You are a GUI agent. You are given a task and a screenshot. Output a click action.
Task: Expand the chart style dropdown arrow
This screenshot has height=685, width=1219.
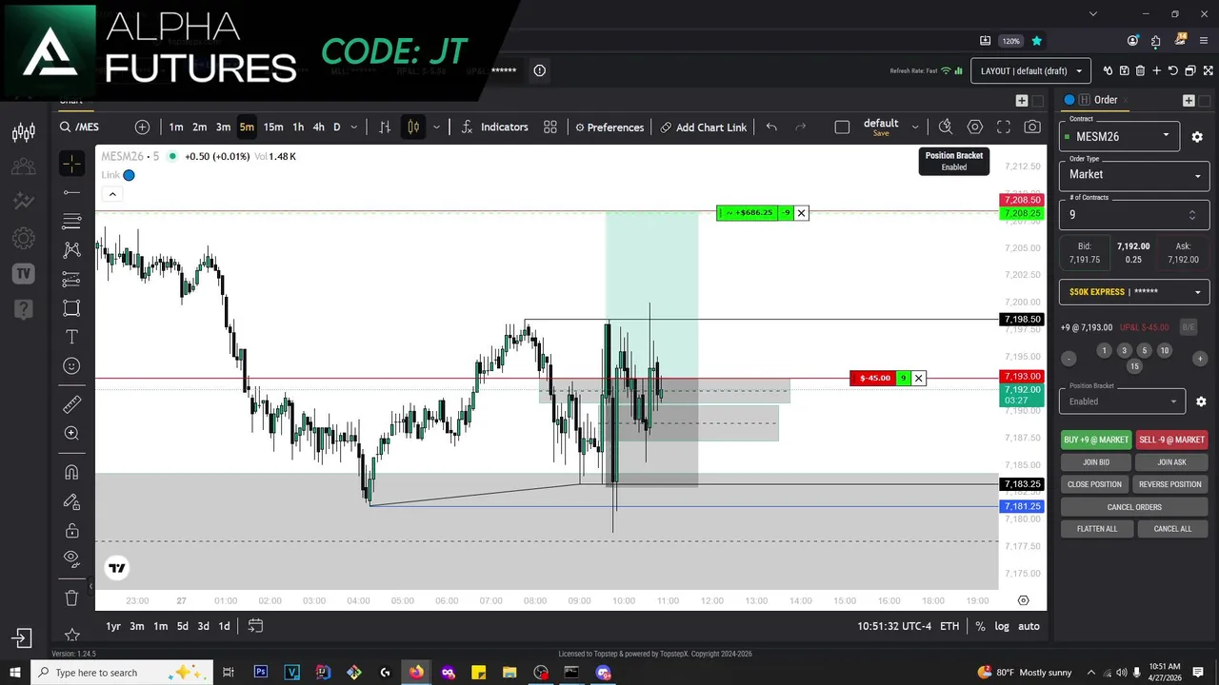pyautogui.click(x=436, y=127)
